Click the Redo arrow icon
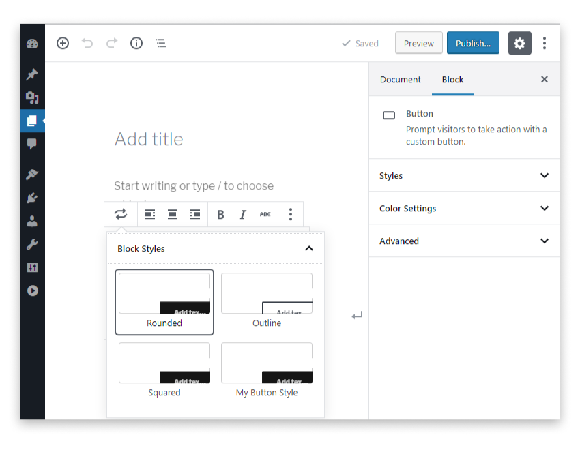580x450 pixels. (112, 43)
